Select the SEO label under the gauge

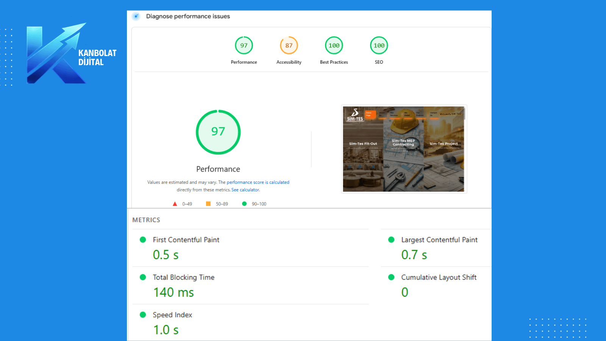tap(379, 62)
